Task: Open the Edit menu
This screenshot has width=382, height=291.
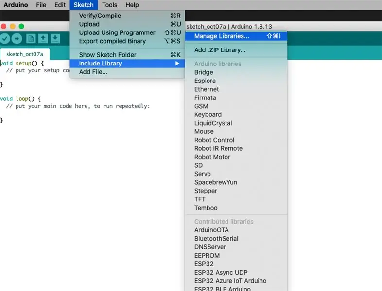Action: point(60,5)
